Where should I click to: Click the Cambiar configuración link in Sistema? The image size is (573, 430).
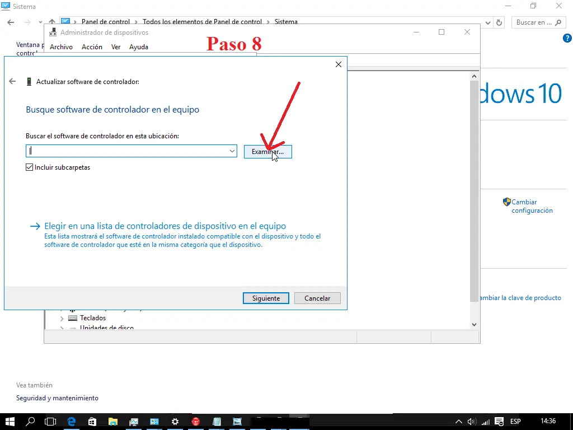pos(532,206)
